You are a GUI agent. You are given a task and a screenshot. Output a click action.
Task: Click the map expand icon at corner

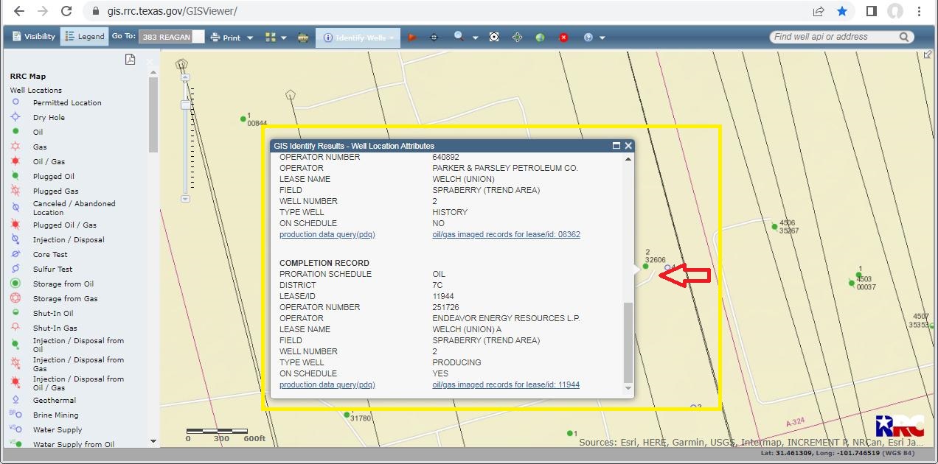click(x=928, y=55)
